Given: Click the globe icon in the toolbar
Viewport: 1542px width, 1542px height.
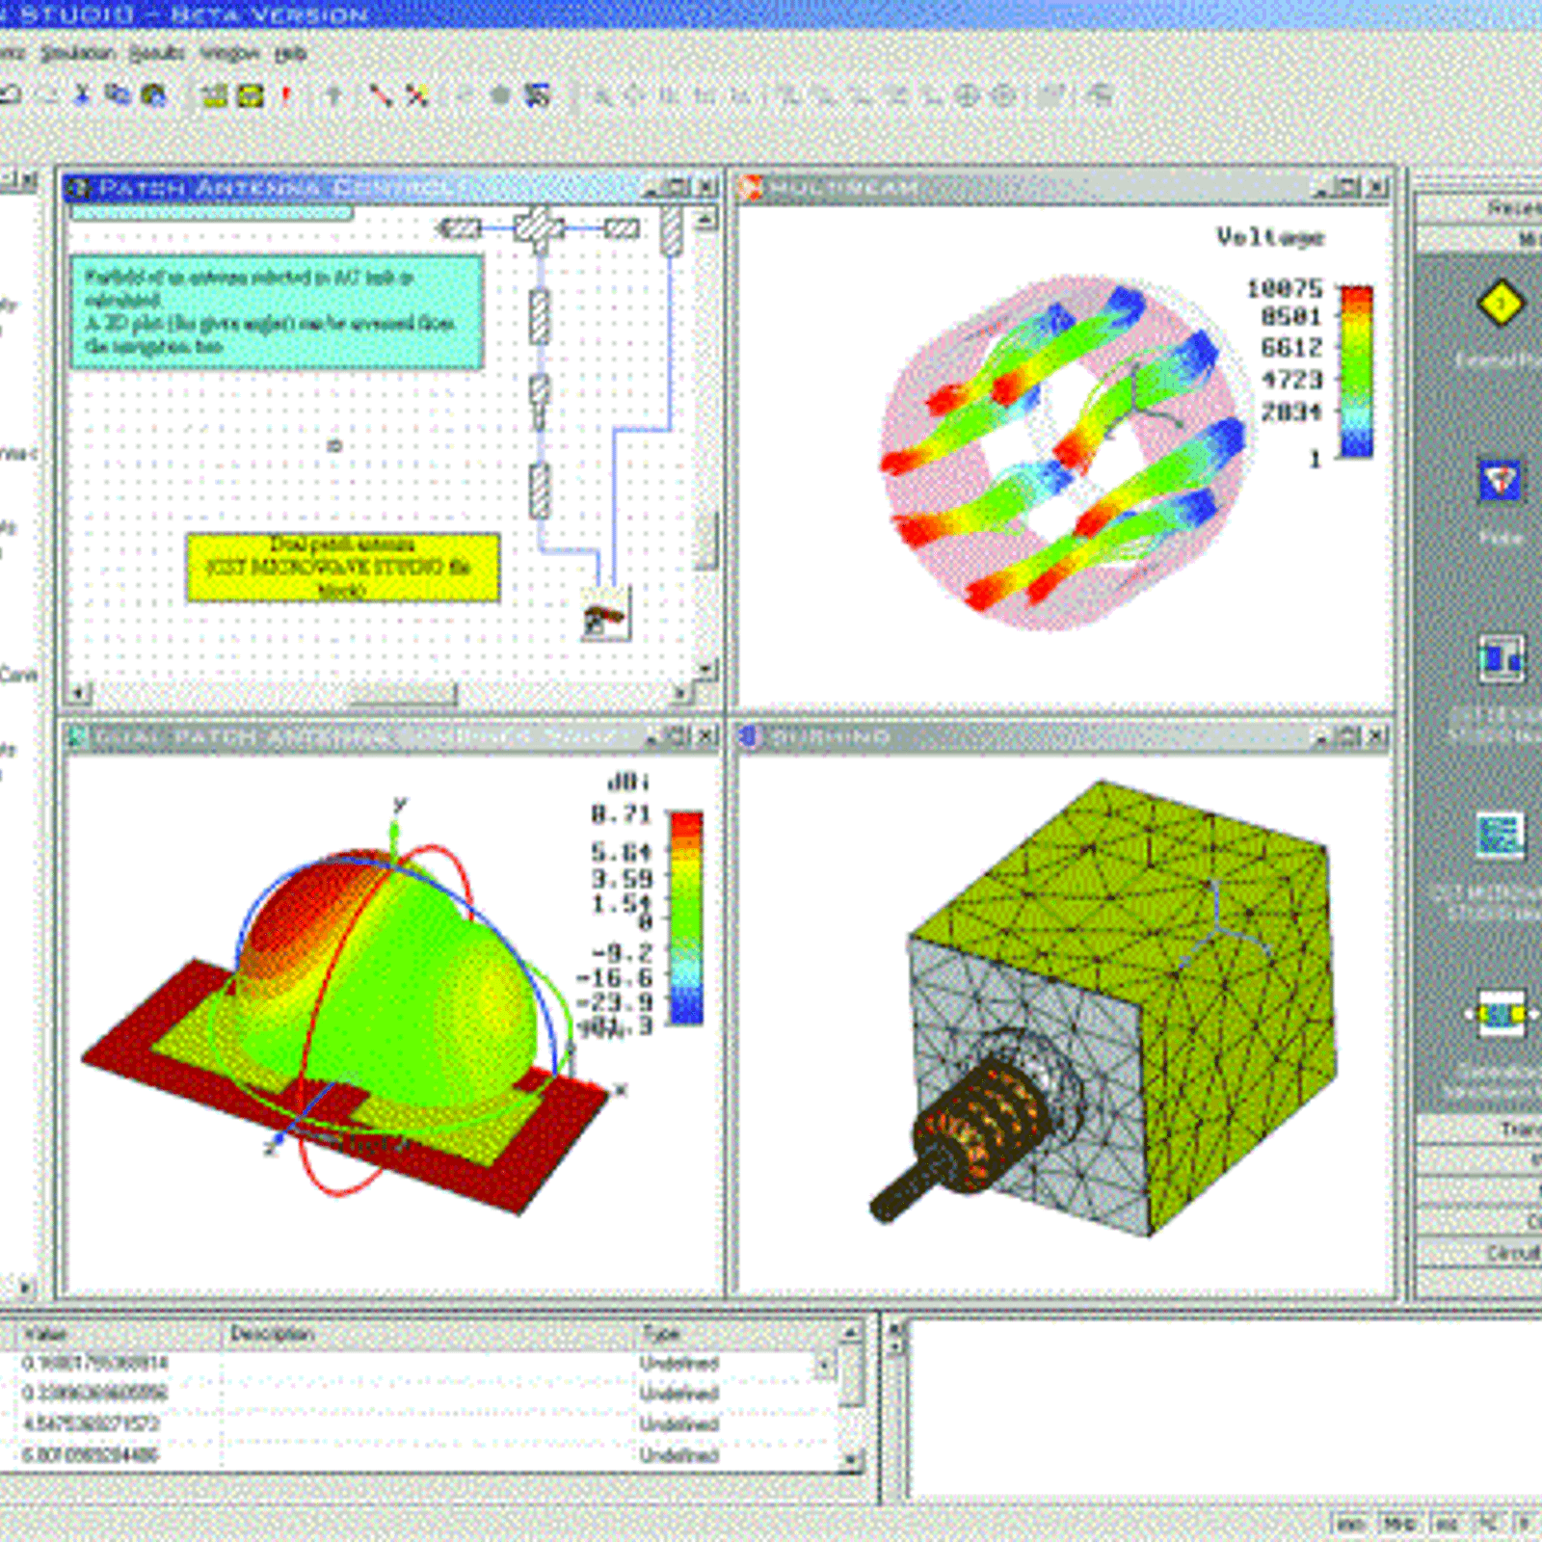Looking at the screenshot, I should click(x=153, y=94).
